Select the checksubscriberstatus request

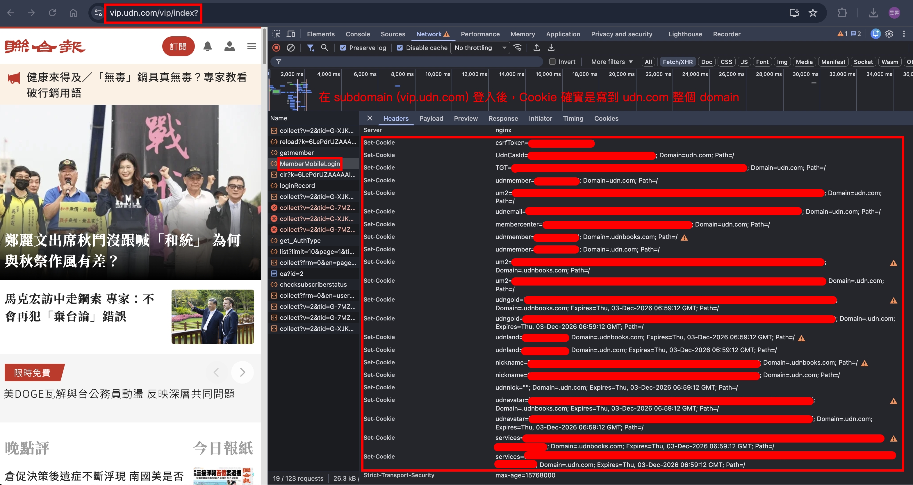click(x=313, y=284)
